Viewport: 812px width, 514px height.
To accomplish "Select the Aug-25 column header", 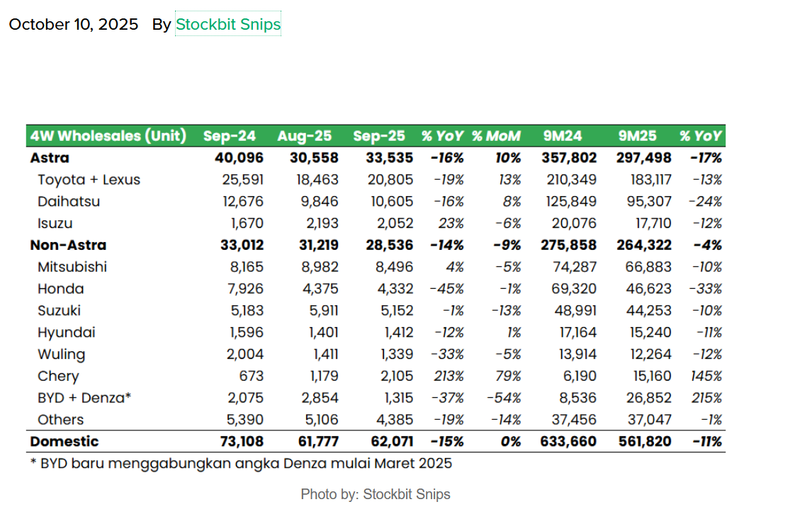I will pyautogui.click(x=304, y=136).
